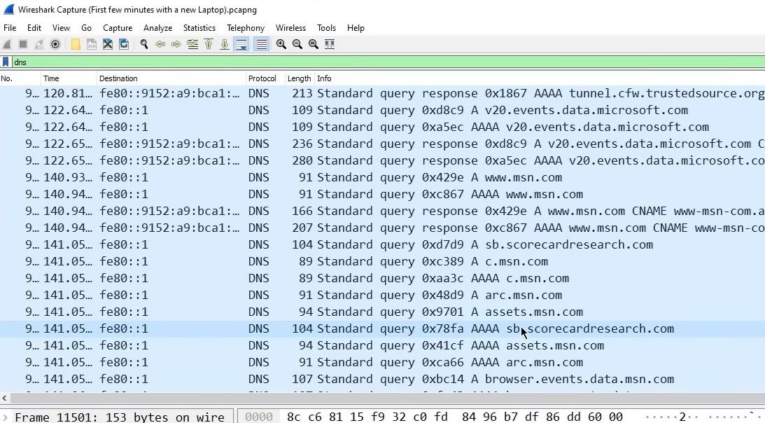The height and width of the screenshot is (423, 765).
Task: Go forward in packet history
Action: click(176, 44)
